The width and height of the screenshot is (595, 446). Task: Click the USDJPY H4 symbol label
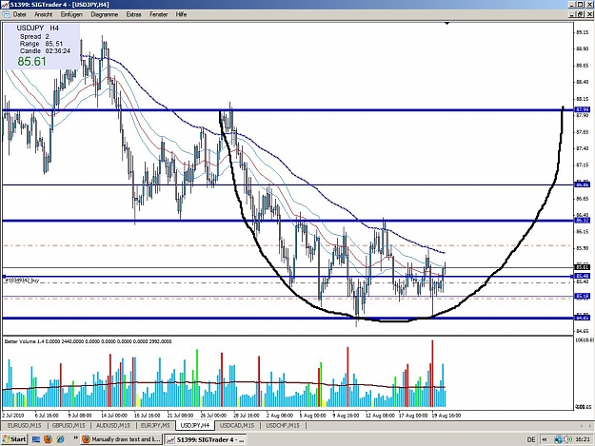point(37,28)
